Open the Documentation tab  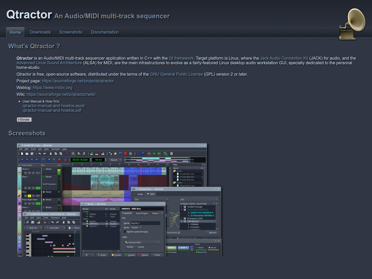[105, 32]
